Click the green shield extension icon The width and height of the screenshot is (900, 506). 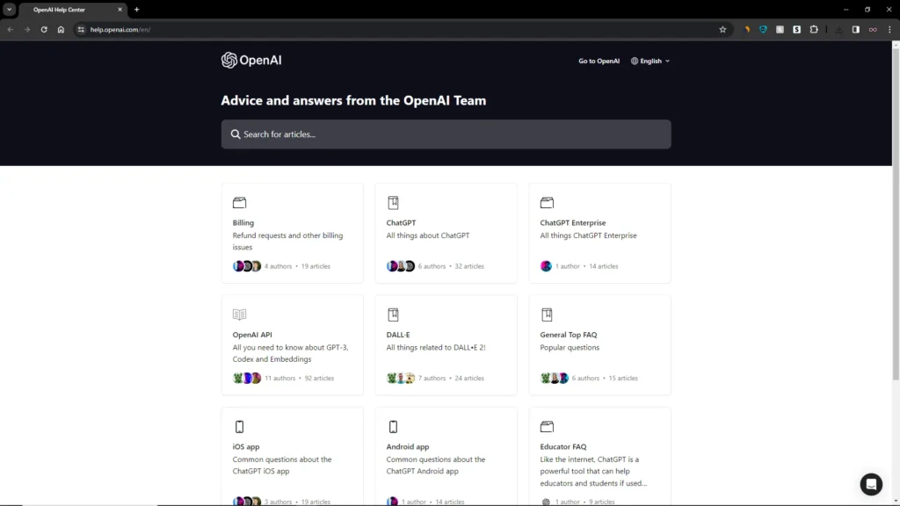pos(764,30)
